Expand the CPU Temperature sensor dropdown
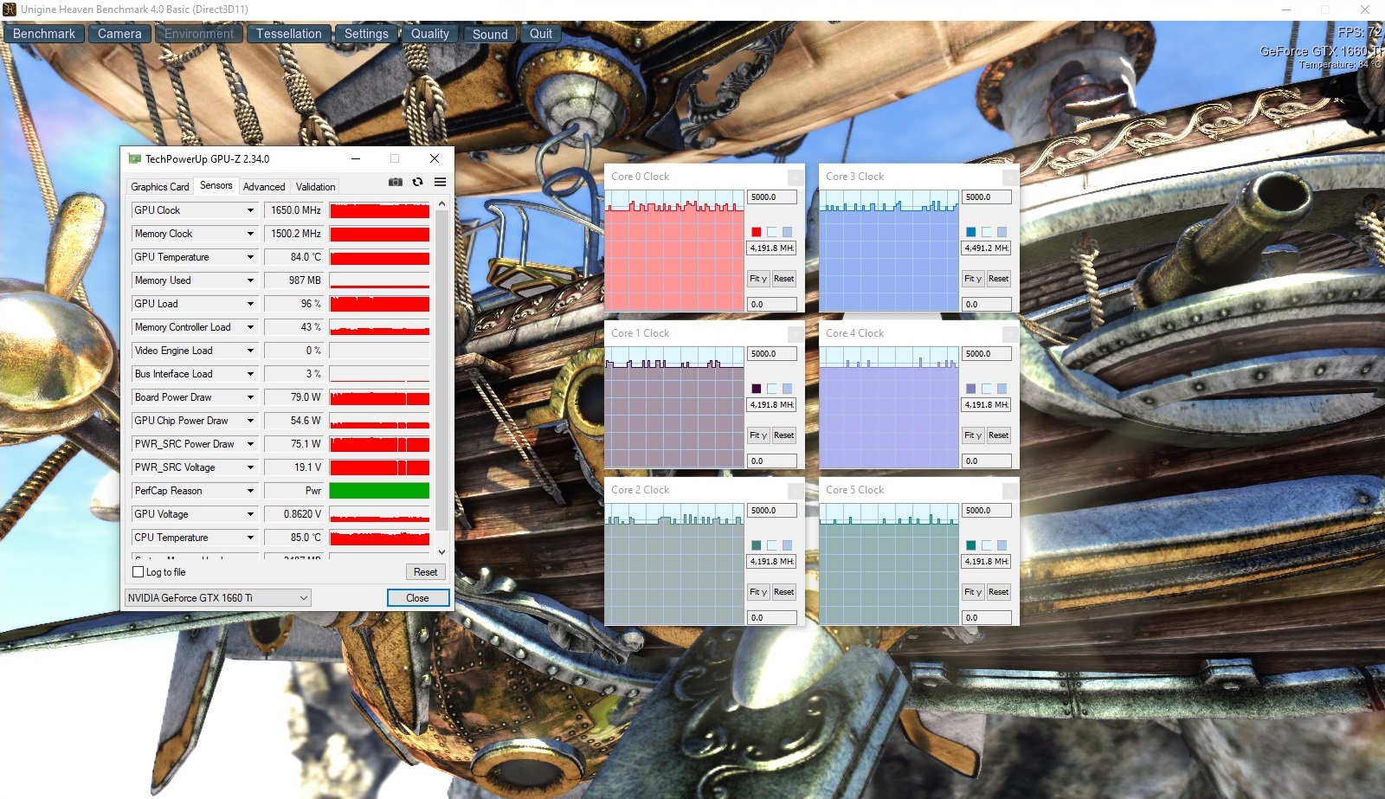1385x799 pixels. 250,538
